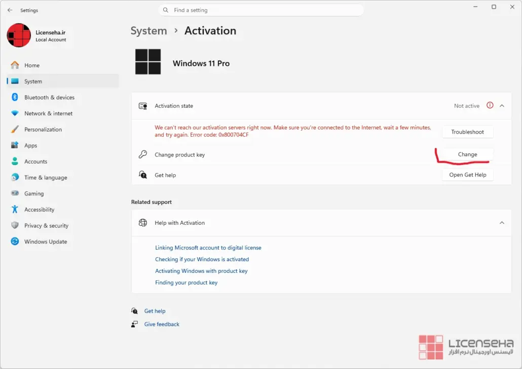Open Home in the sidebar
The width and height of the screenshot is (522, 369).
click(62, 65)
